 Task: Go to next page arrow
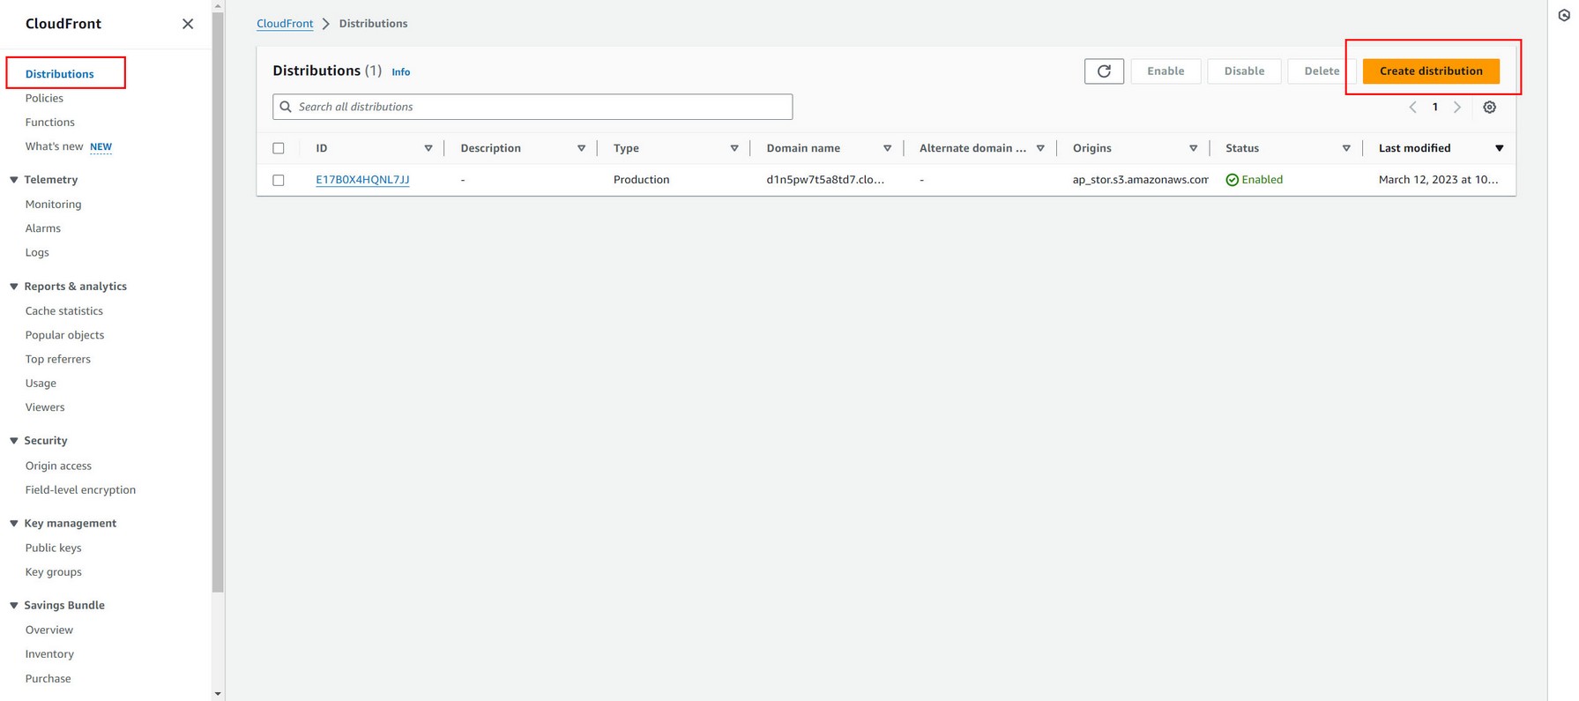point(1457,108)
